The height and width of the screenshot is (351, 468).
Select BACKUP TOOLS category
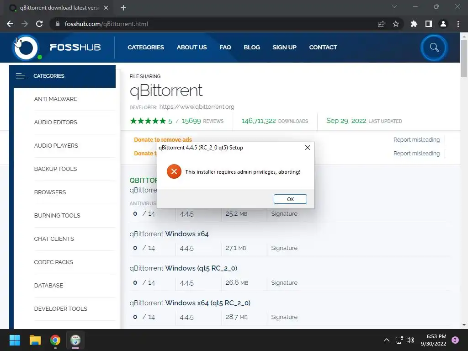[55, 169]
